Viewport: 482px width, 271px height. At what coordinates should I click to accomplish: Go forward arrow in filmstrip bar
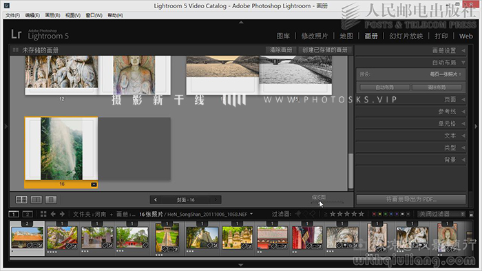click(x=62, y=214)
